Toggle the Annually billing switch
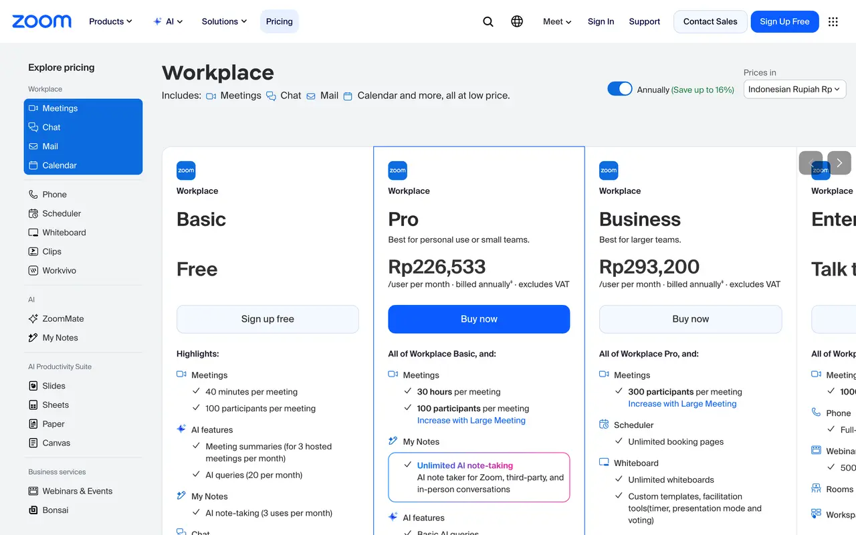The image size is (856, 535). point(620,89)
